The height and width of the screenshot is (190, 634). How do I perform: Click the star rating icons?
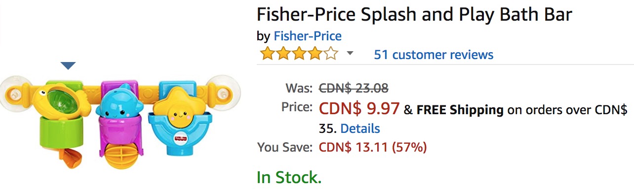(299, 54)
